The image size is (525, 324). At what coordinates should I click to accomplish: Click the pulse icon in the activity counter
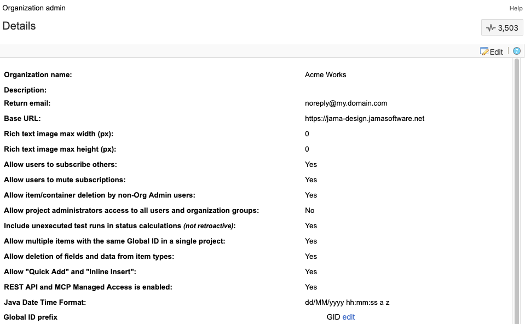tap(491, 28)
